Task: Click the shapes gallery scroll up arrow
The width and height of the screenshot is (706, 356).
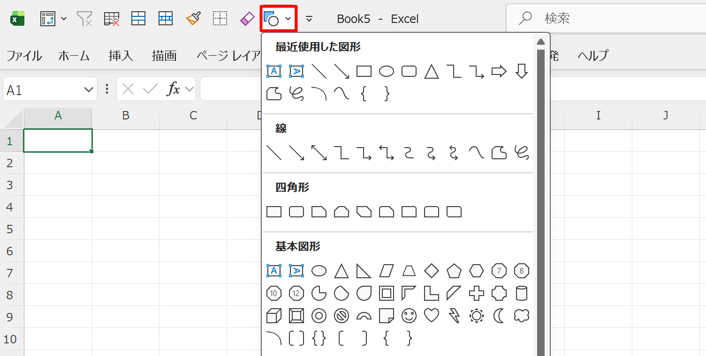Action: pos(540,42)
